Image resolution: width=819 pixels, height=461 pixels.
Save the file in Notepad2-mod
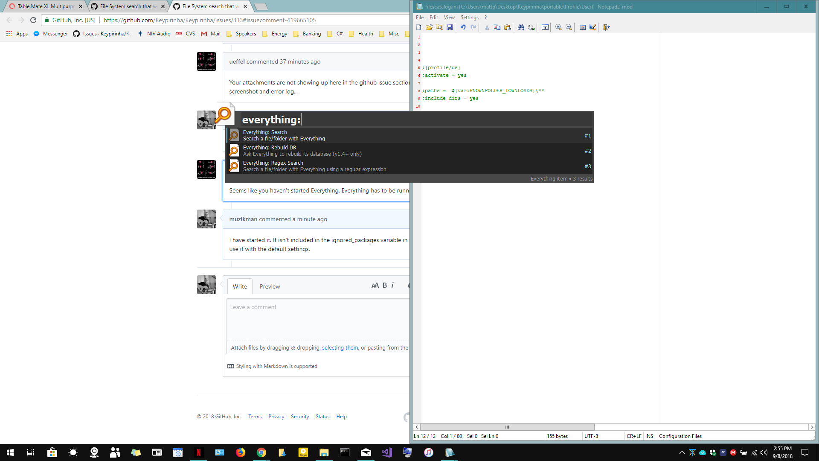coord(450,27)
